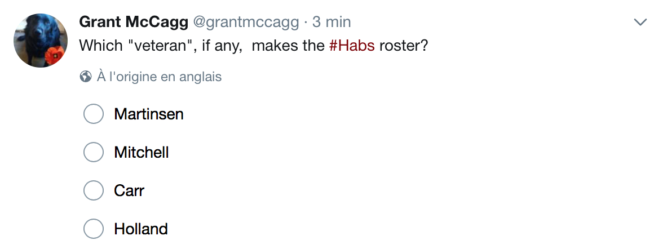The width and height of the screenshot is (663, 249).
Task: Click the Martinsen option label text
Action: (x=149, y=114)
